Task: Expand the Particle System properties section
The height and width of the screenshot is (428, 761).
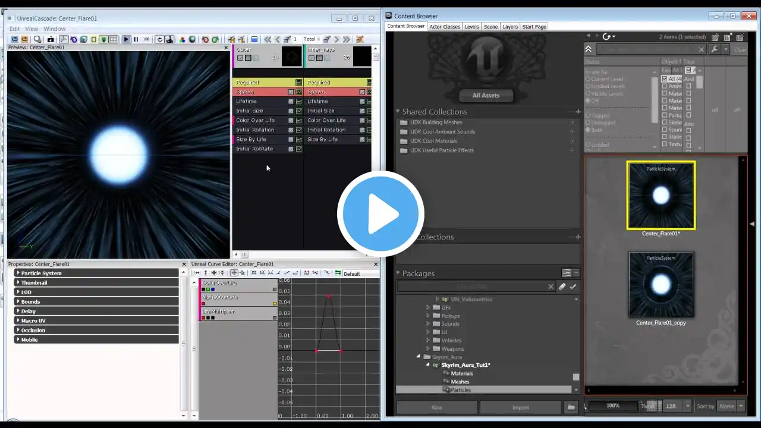Action: point(96,273)
